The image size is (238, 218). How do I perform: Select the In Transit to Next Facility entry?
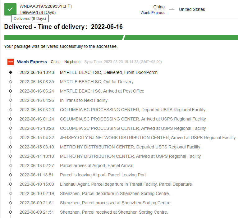(84, 100)
